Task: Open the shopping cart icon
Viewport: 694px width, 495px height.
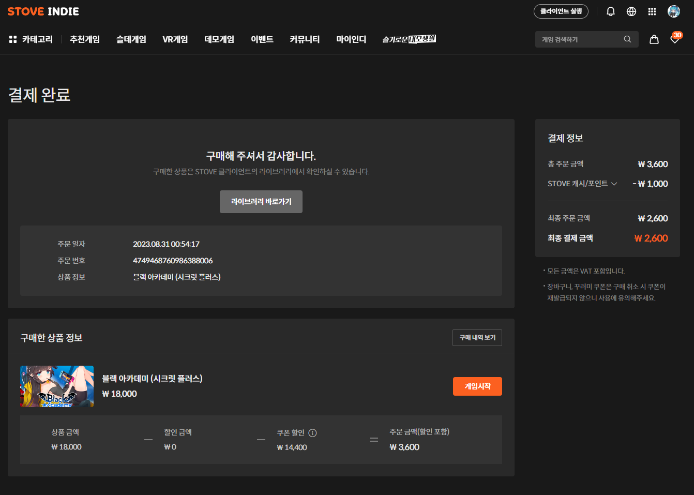Action: coord(654,39)
